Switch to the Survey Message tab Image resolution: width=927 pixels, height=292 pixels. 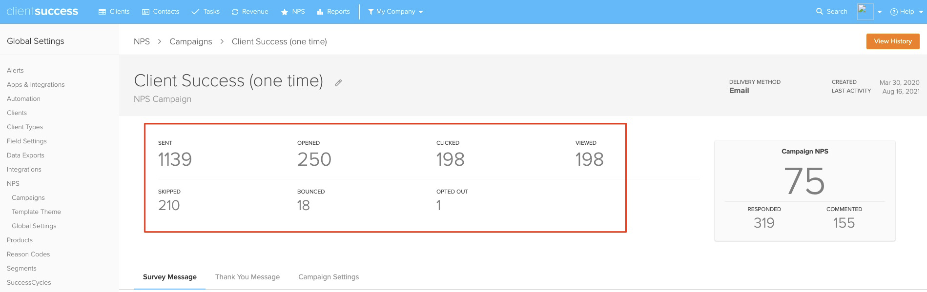(x=170, y=277)
